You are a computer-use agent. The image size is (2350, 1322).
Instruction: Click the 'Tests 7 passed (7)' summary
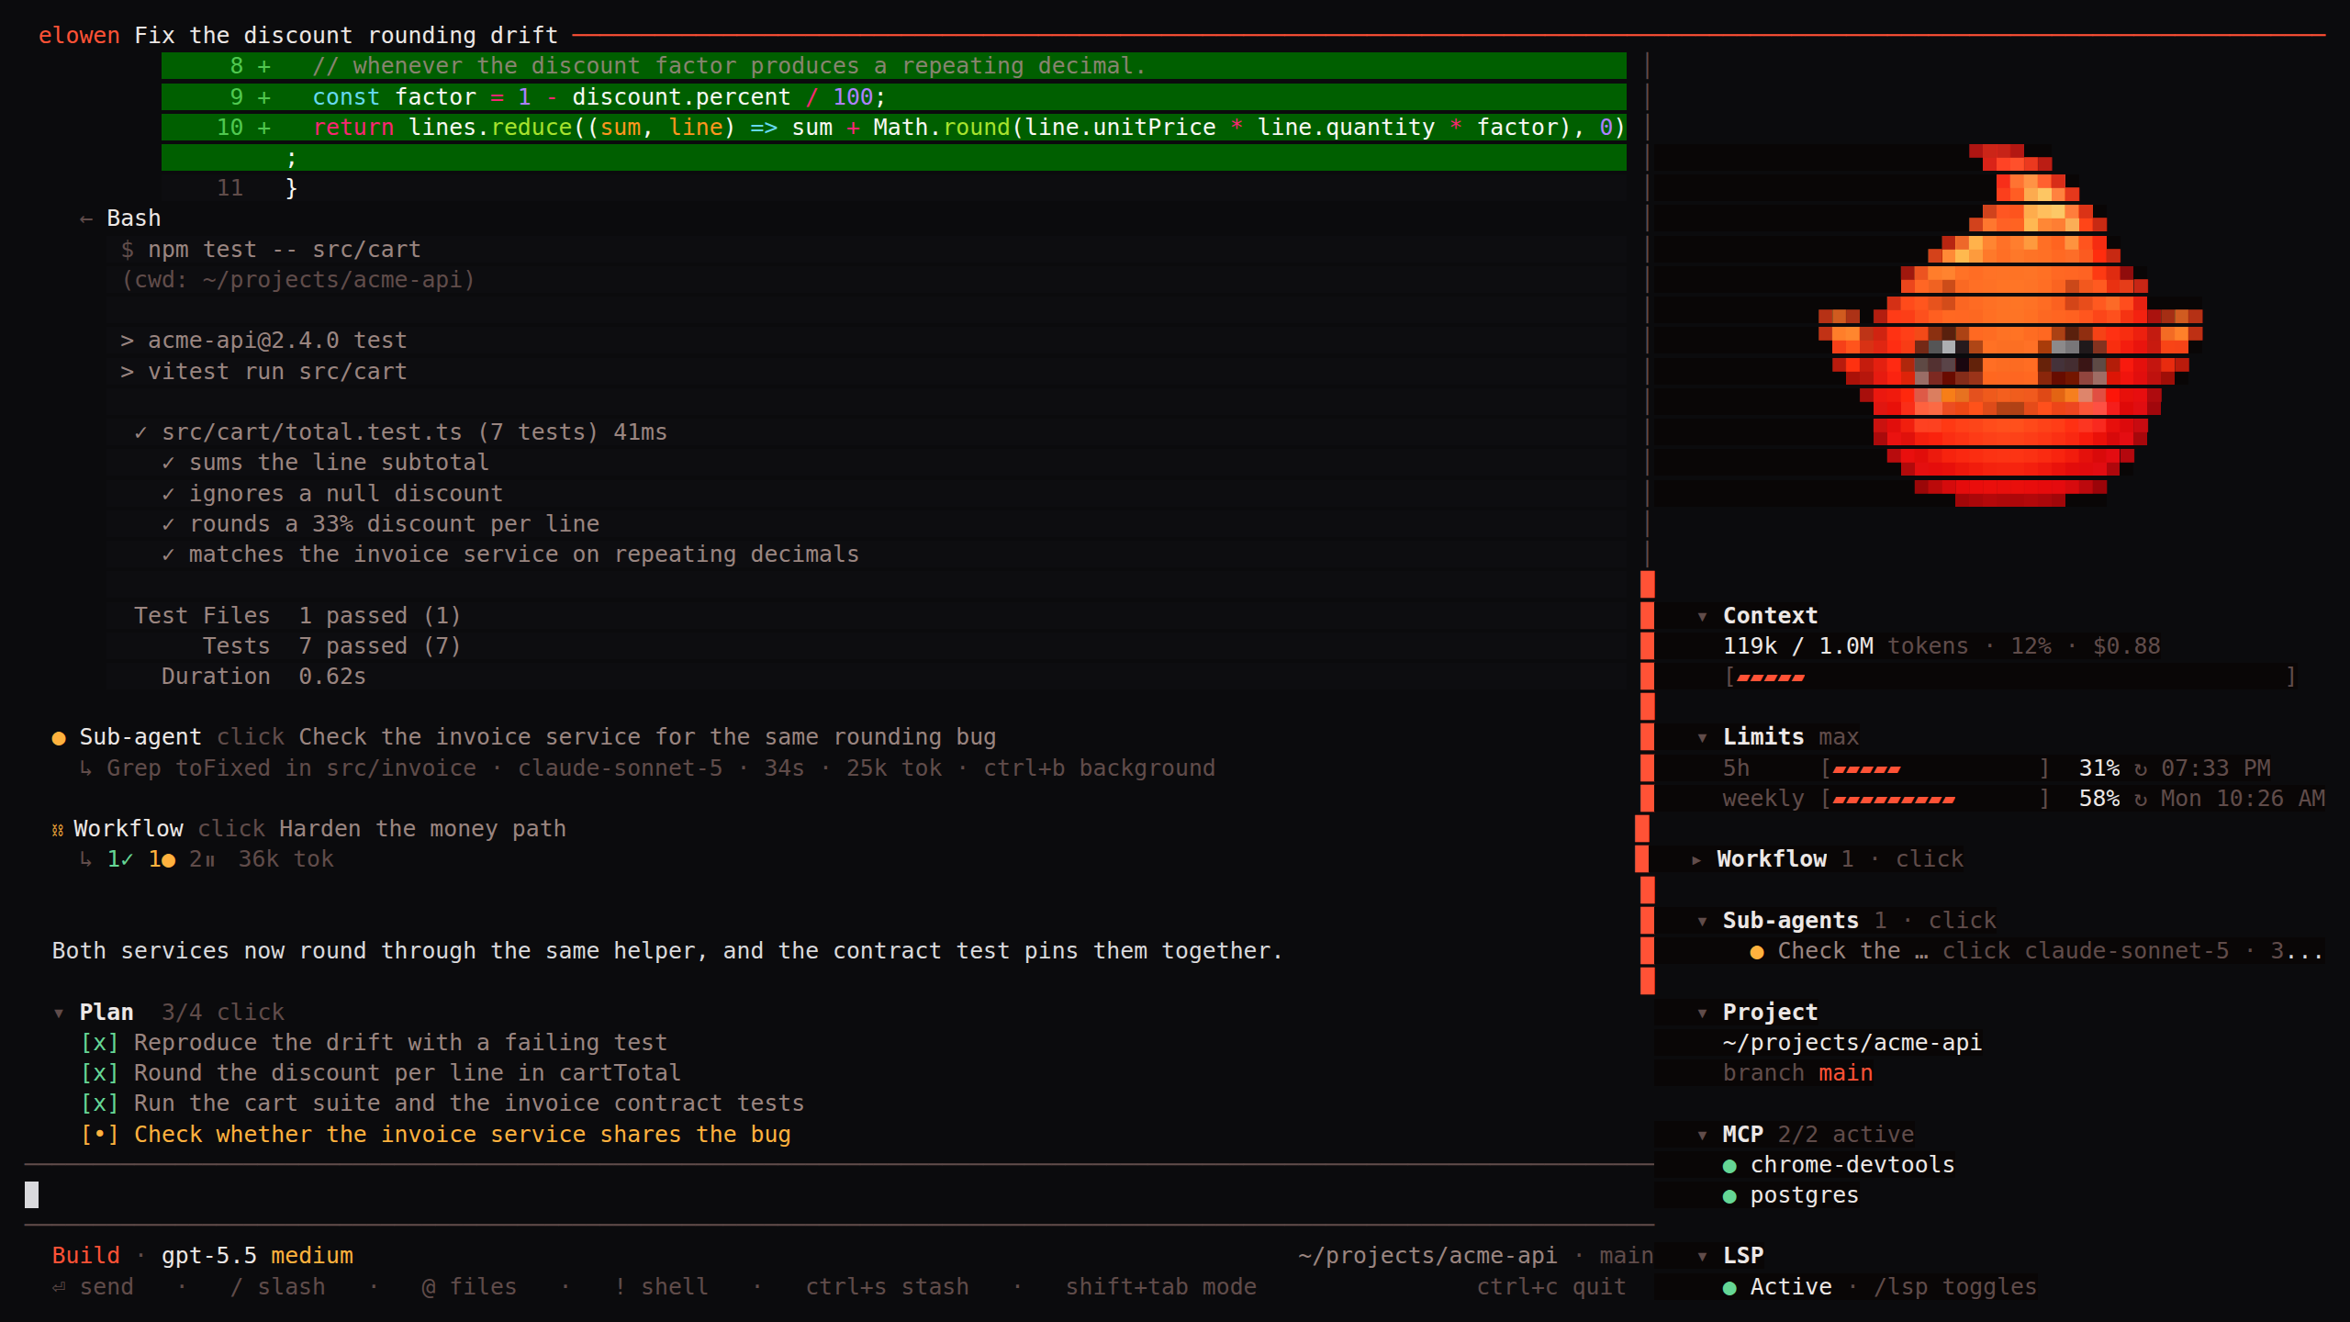(x=332, y=646)
